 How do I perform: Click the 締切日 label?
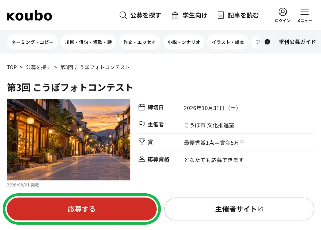tap(156, 107)
